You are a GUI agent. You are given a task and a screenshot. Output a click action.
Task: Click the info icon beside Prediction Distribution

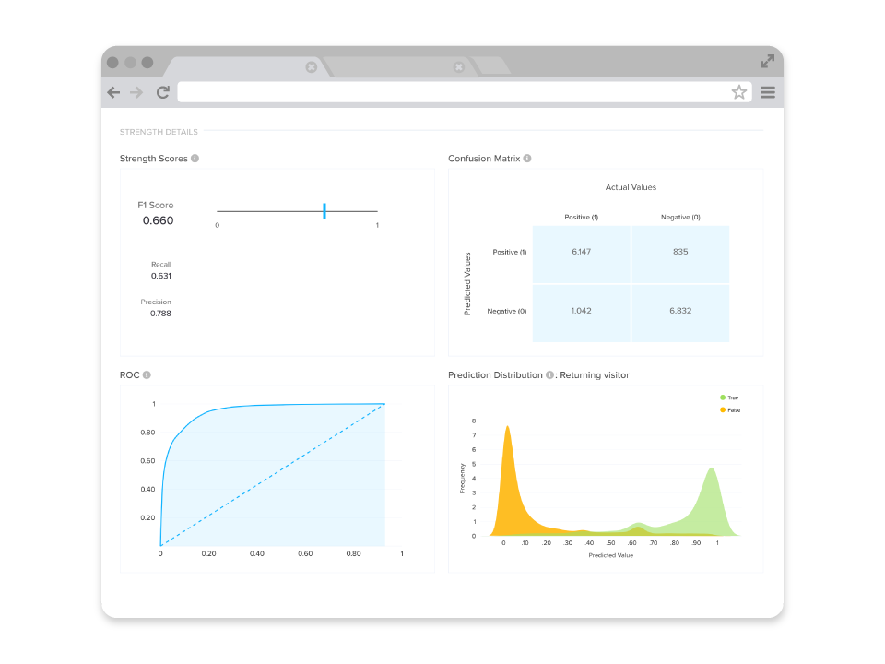[x=549, y=375]
